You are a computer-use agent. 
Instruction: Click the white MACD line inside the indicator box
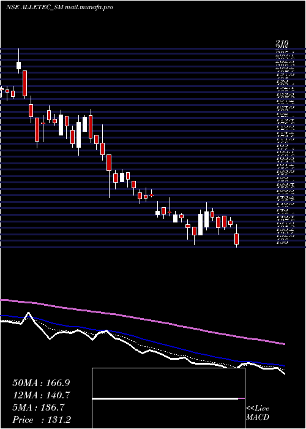165,398
